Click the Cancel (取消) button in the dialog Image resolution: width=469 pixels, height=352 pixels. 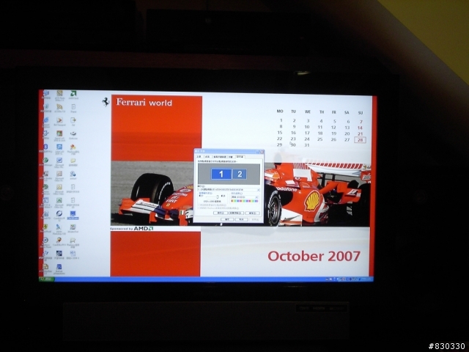click(x=241, y=219)
